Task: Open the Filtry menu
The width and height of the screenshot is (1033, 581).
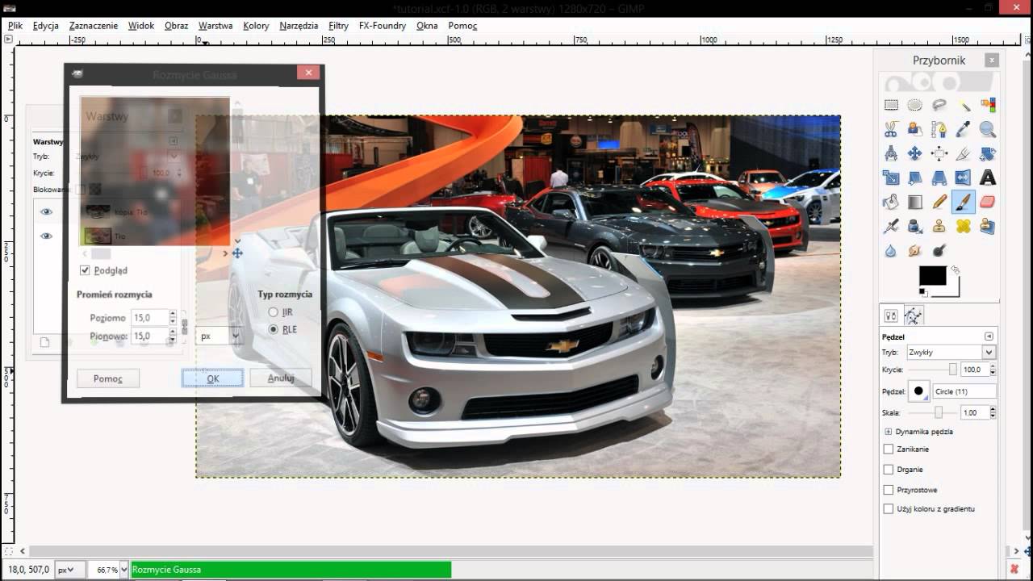Action: (338, 26)
